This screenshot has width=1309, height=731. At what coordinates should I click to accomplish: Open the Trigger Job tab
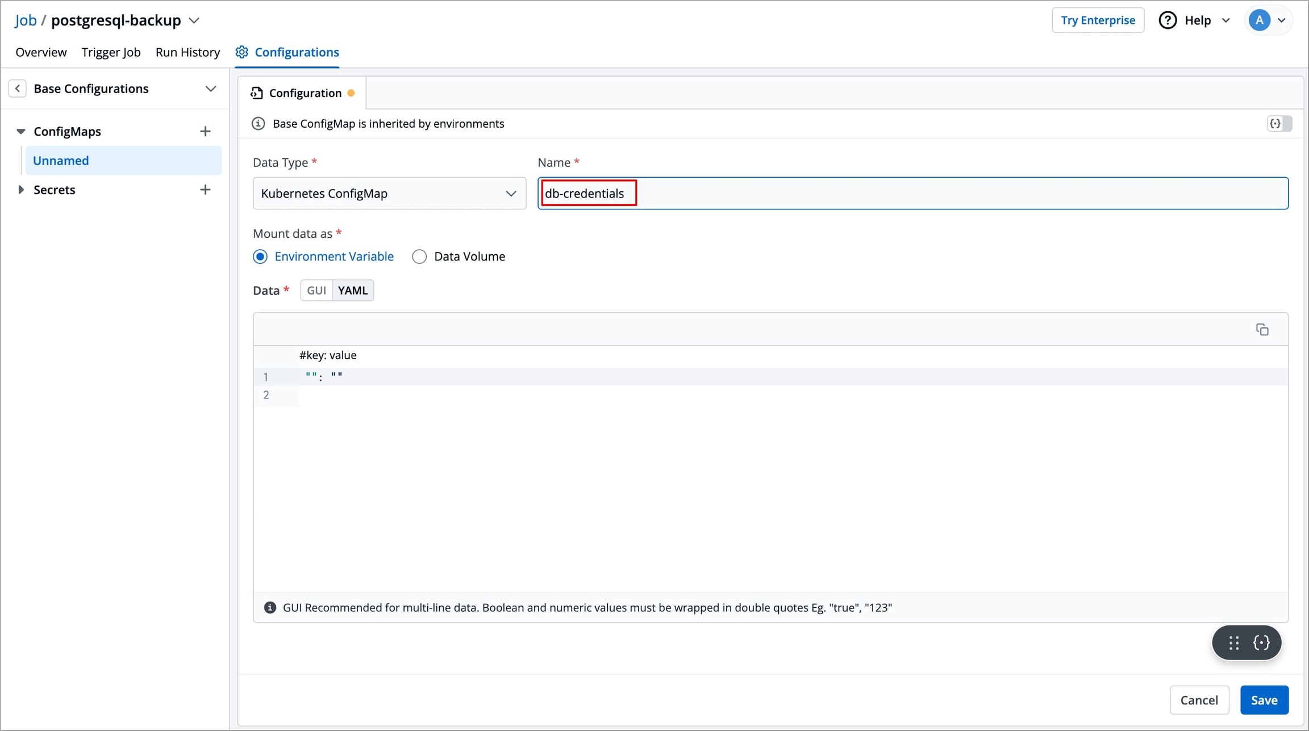111,52
